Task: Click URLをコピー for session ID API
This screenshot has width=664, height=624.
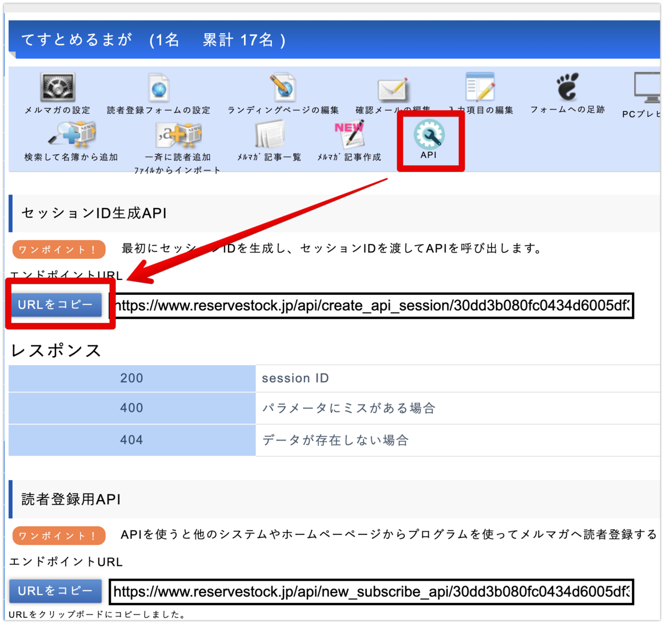Action: click(55, 304)
